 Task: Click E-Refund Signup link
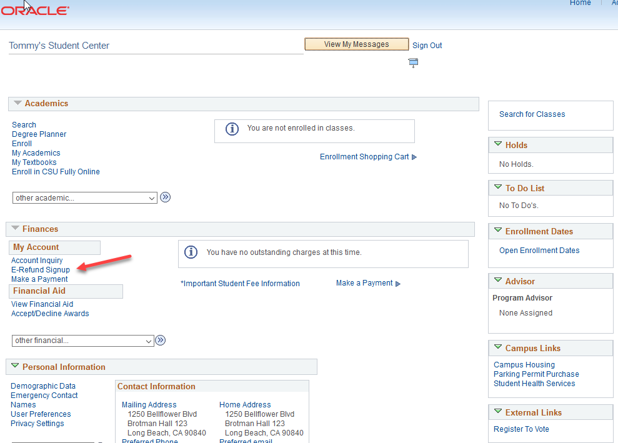(40, 270)
